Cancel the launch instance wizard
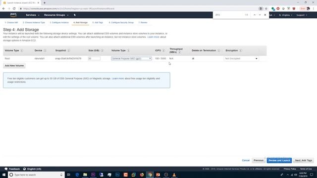 click(x=246, y=160)
